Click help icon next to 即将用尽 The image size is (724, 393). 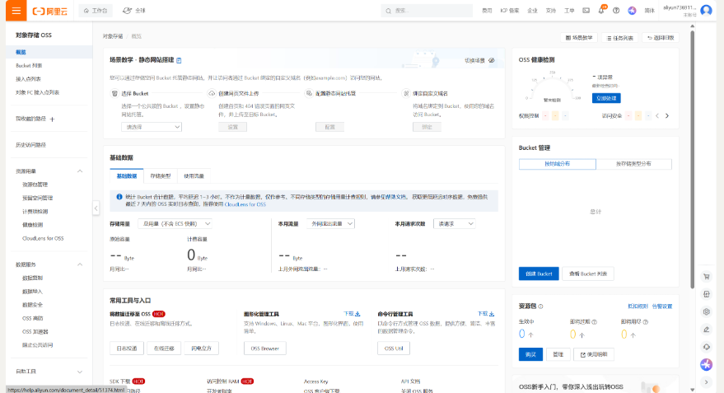646,322
